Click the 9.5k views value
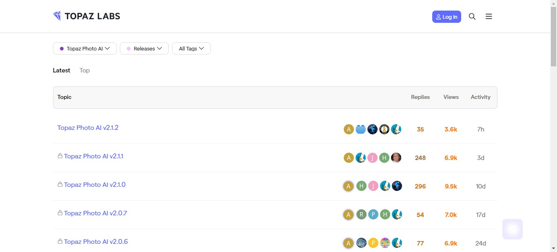The height and width of the screenshot is (252, 557). (x=451, y=186)
